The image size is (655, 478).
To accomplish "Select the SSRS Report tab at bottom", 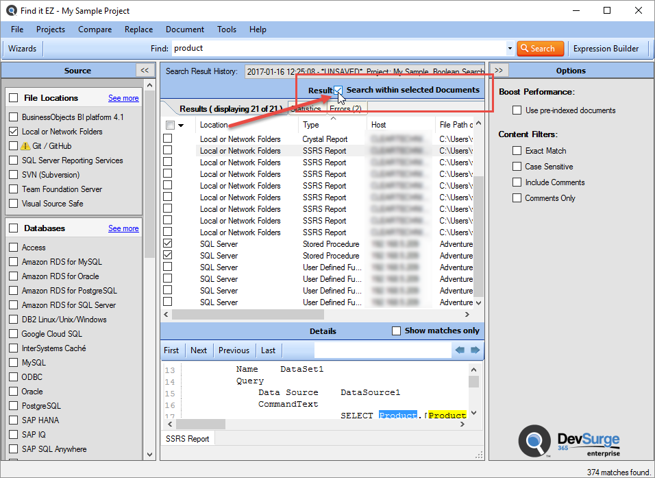I will (188, 438).
